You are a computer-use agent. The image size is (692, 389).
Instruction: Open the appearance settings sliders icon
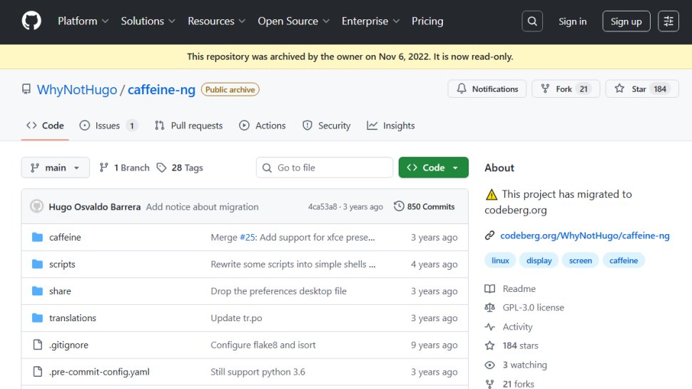coord(668,21)
